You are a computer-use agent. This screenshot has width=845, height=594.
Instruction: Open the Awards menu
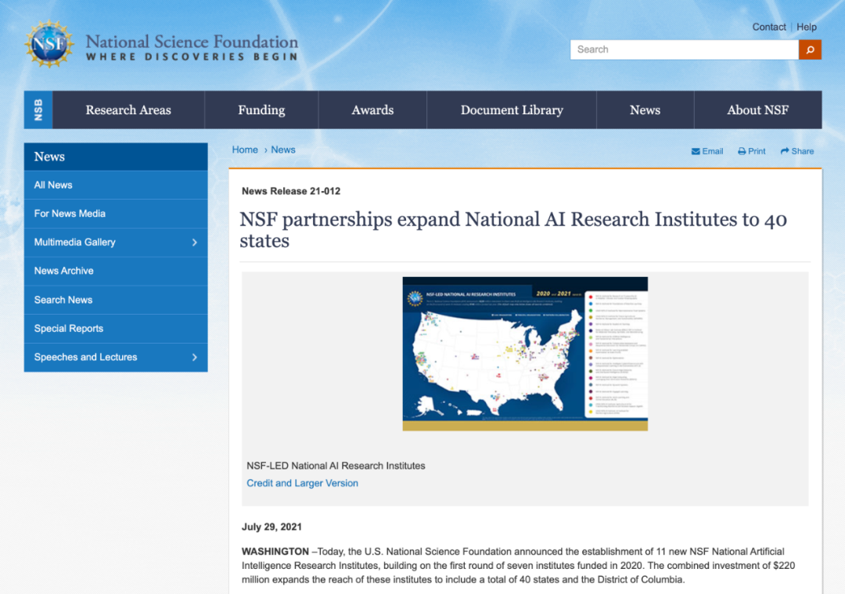372,110
